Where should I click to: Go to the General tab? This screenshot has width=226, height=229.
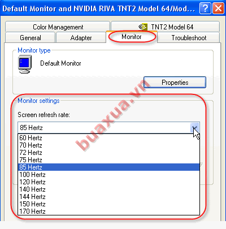(31, 38)
